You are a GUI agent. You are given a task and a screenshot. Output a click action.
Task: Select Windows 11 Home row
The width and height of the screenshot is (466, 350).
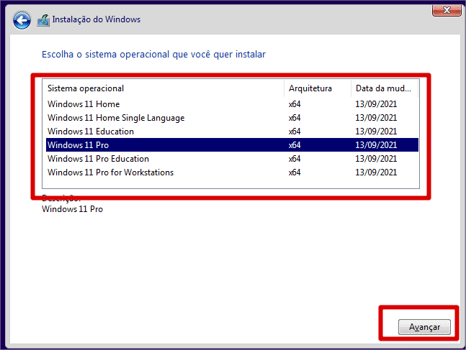tap(232, 104)
